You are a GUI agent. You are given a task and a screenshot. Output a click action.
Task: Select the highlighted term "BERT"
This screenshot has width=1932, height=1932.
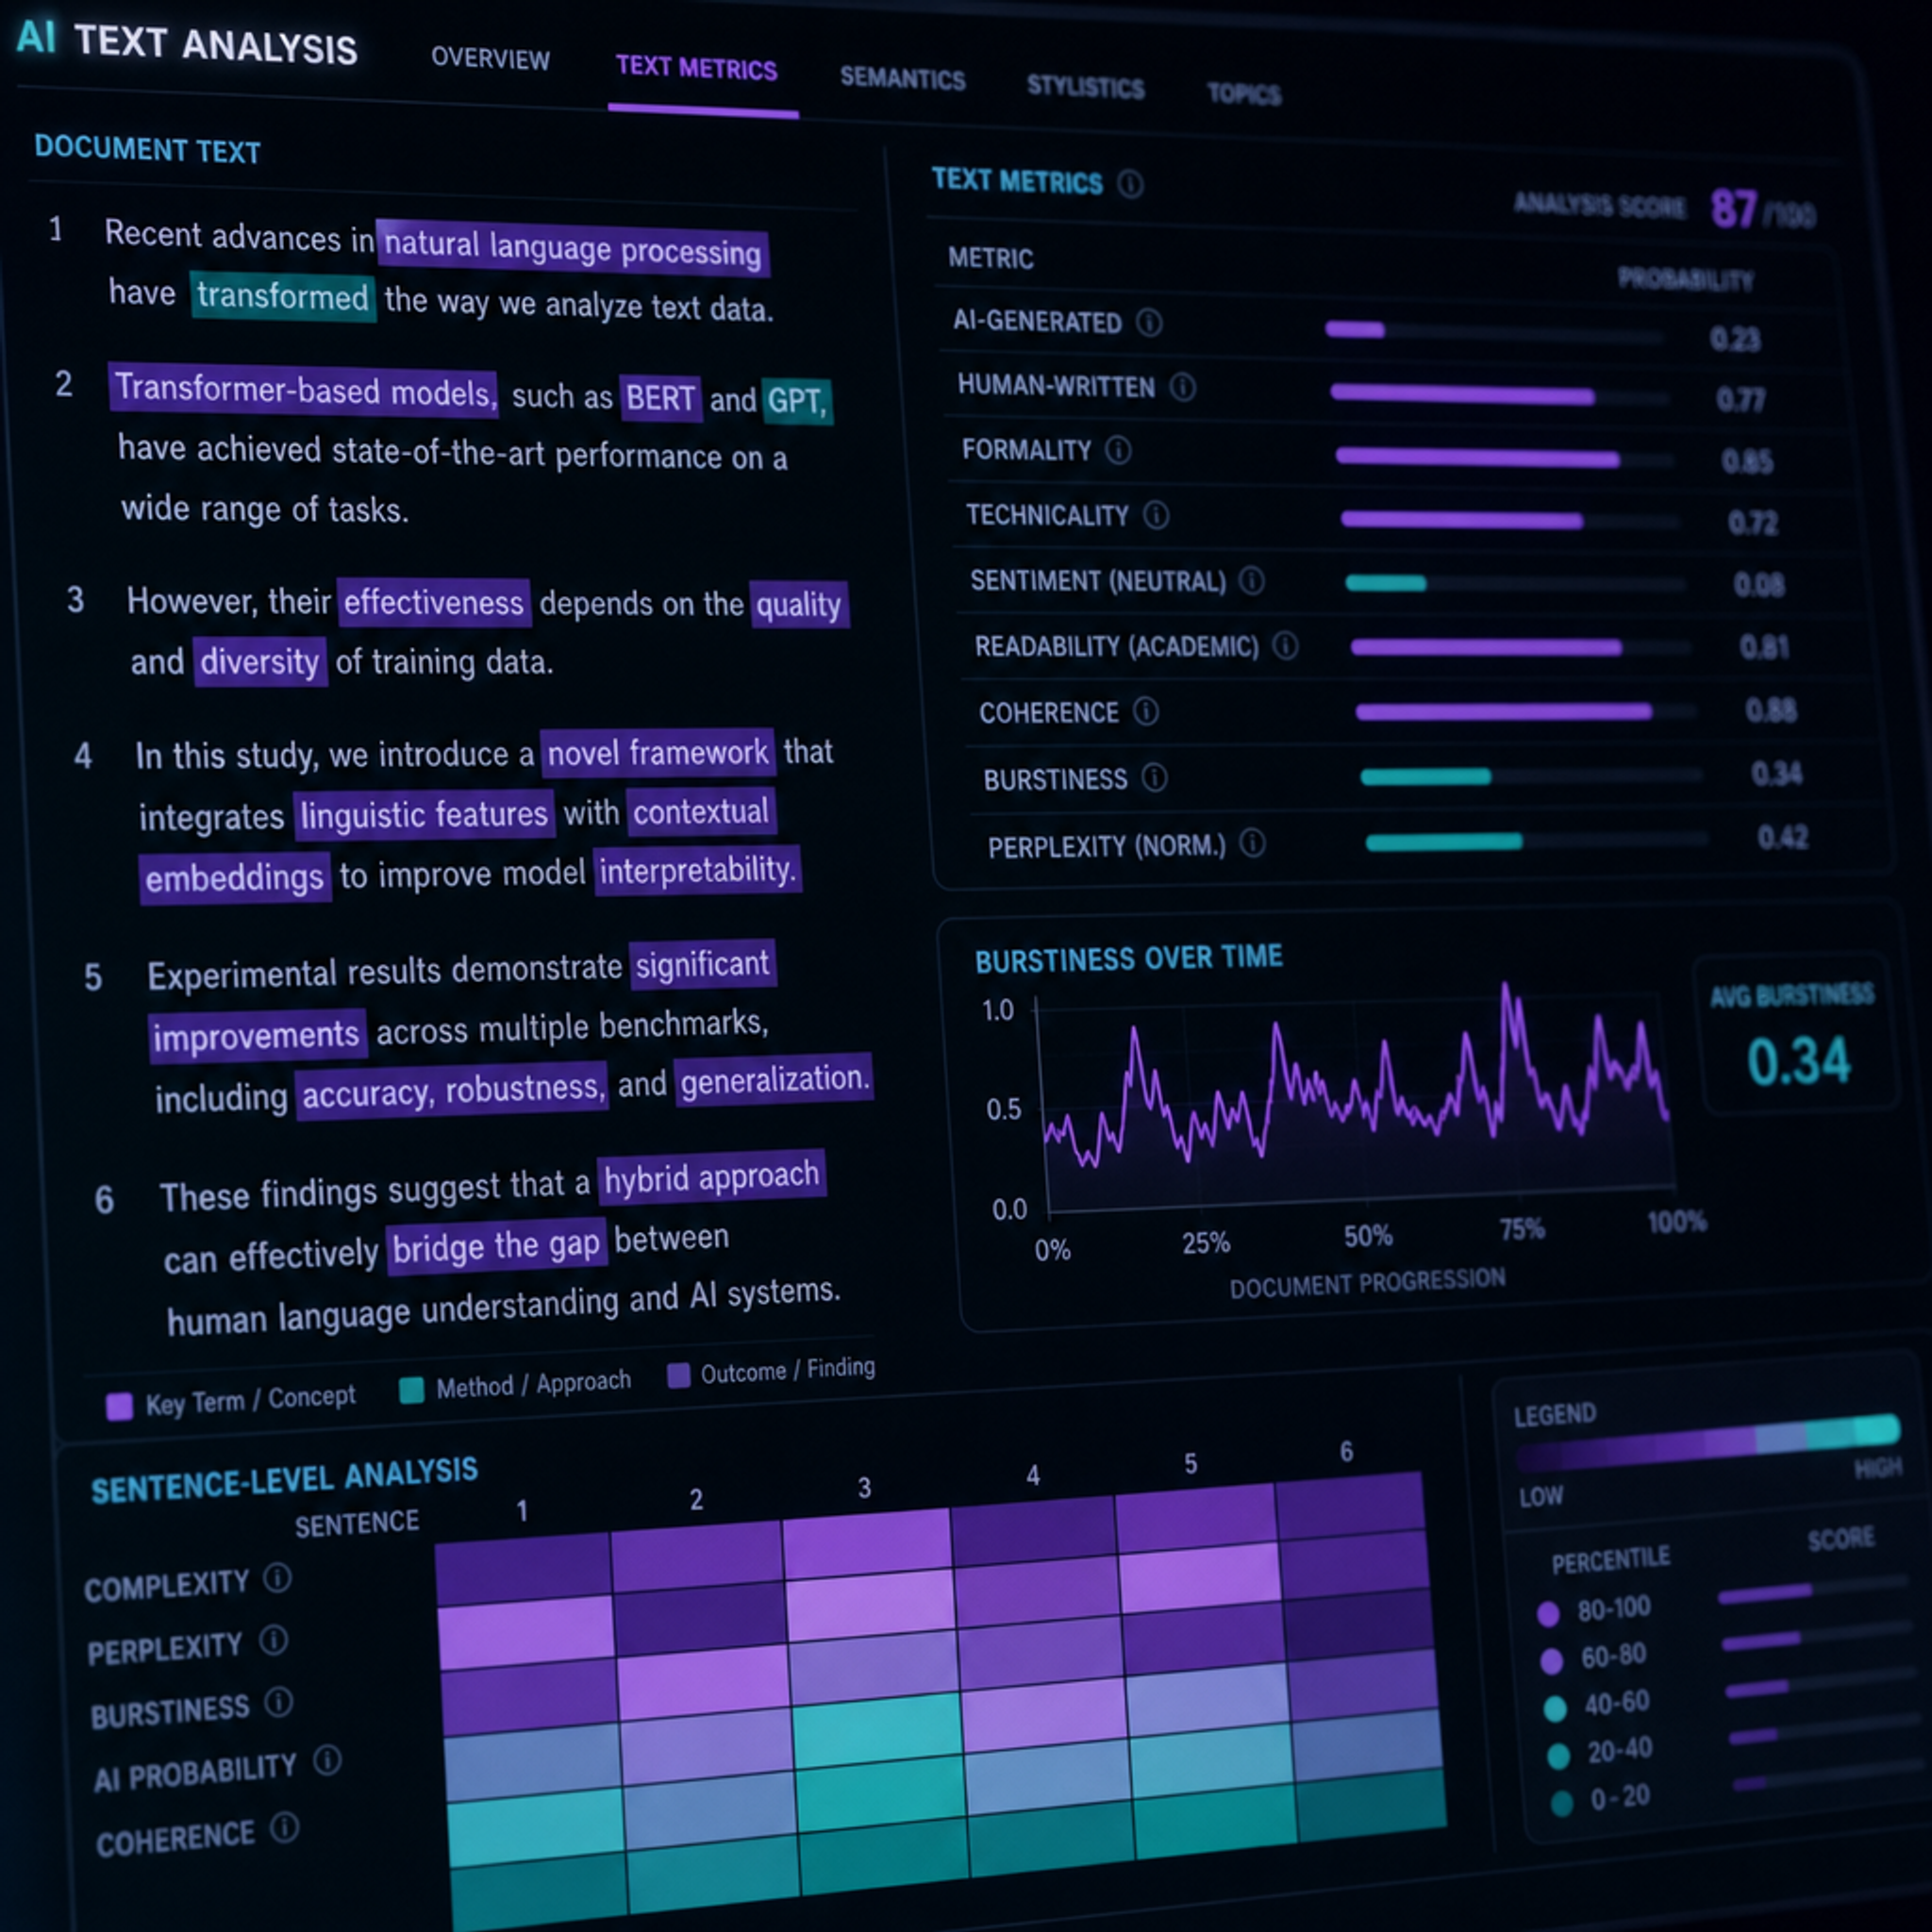click(x=660, y=399)
